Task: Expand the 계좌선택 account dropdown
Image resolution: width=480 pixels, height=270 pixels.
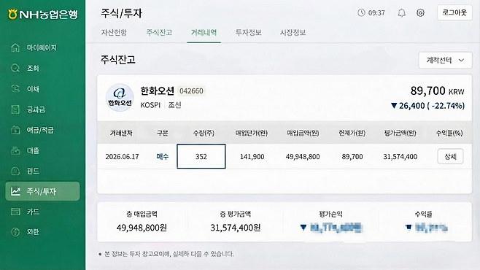Action: [445, 61]
